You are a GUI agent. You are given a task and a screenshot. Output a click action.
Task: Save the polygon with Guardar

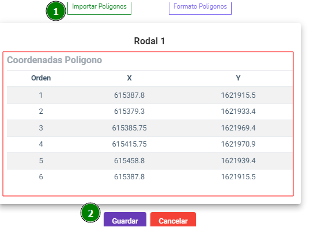point(125,220)
